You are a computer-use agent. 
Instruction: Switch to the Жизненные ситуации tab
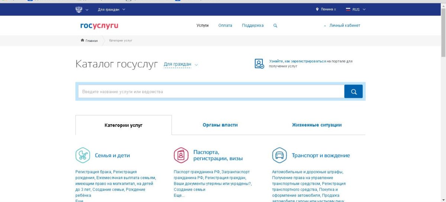pos(317,125)
